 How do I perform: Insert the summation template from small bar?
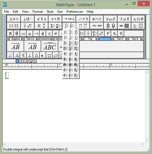(95, 34)
